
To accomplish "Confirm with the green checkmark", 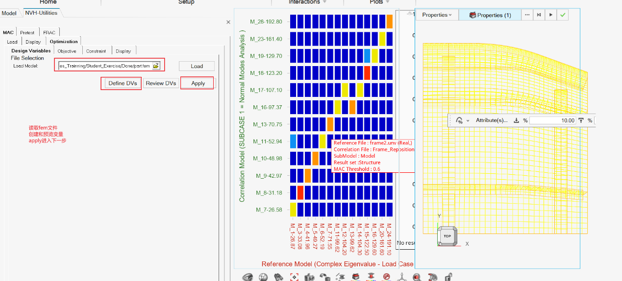I will click(563, 15).
